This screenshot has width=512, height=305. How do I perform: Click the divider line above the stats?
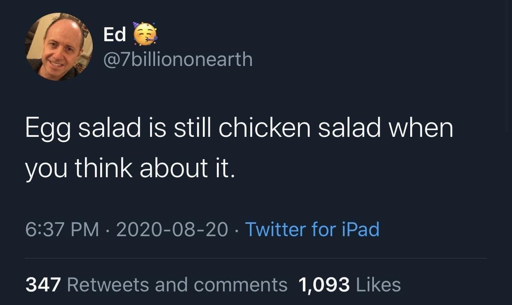[x=256, y=258]
